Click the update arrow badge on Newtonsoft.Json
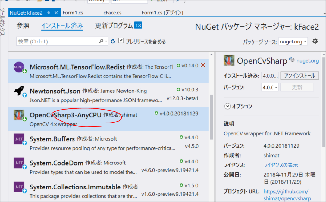Viewport: 326px width, 202px height. tap(24, 95)
